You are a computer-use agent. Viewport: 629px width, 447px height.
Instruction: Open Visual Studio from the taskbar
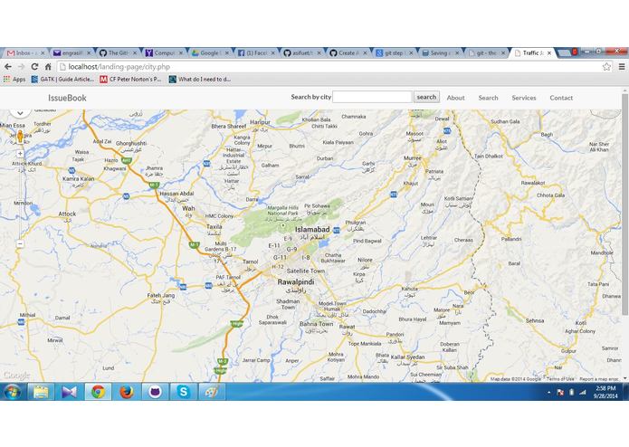(69, 392)
